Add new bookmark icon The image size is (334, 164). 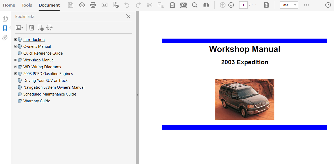click(40, 28)
